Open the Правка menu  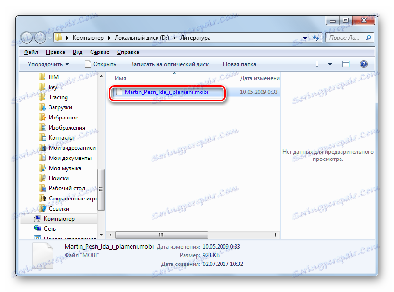tap(55, 52)
